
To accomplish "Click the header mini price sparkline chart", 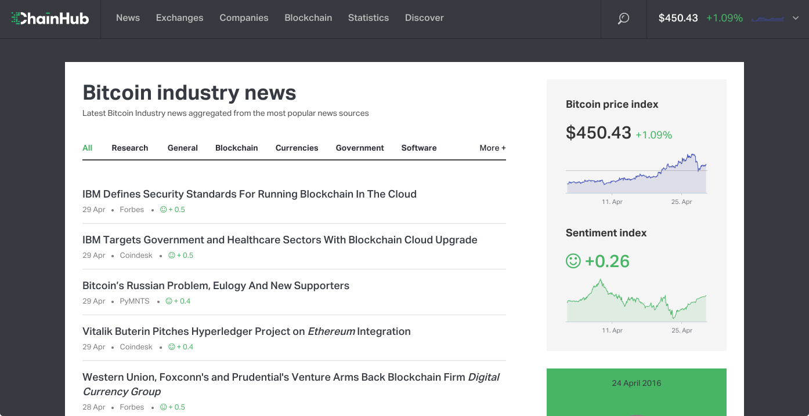I will (x=767, y=19).
